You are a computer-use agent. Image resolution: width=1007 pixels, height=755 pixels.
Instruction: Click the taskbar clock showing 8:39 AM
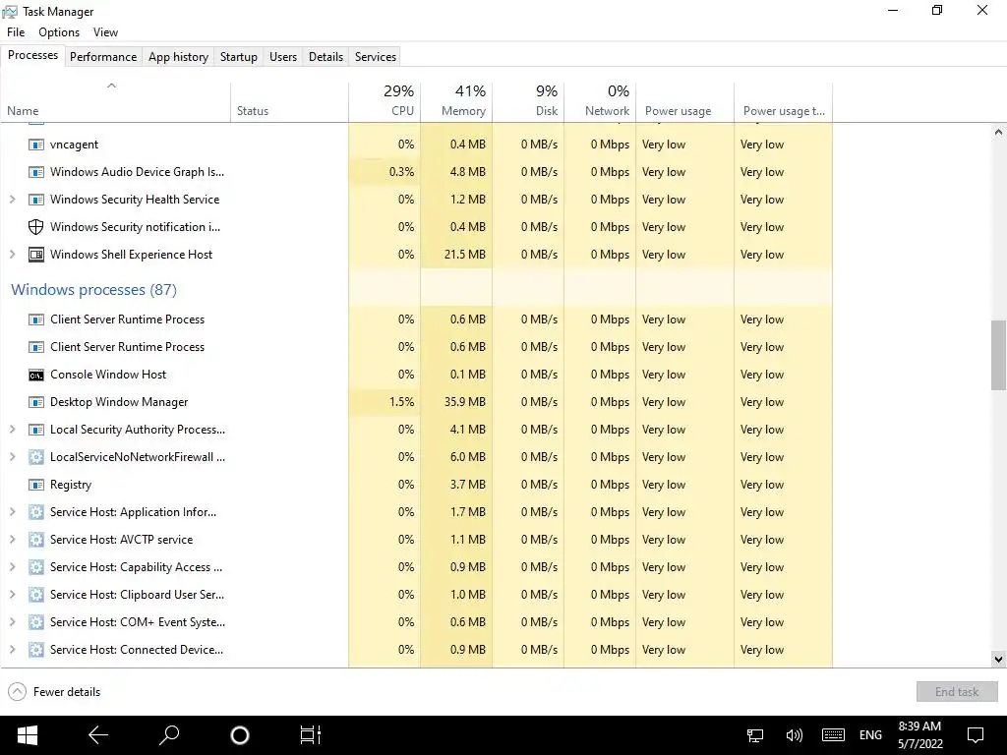[x=920, y=735]
